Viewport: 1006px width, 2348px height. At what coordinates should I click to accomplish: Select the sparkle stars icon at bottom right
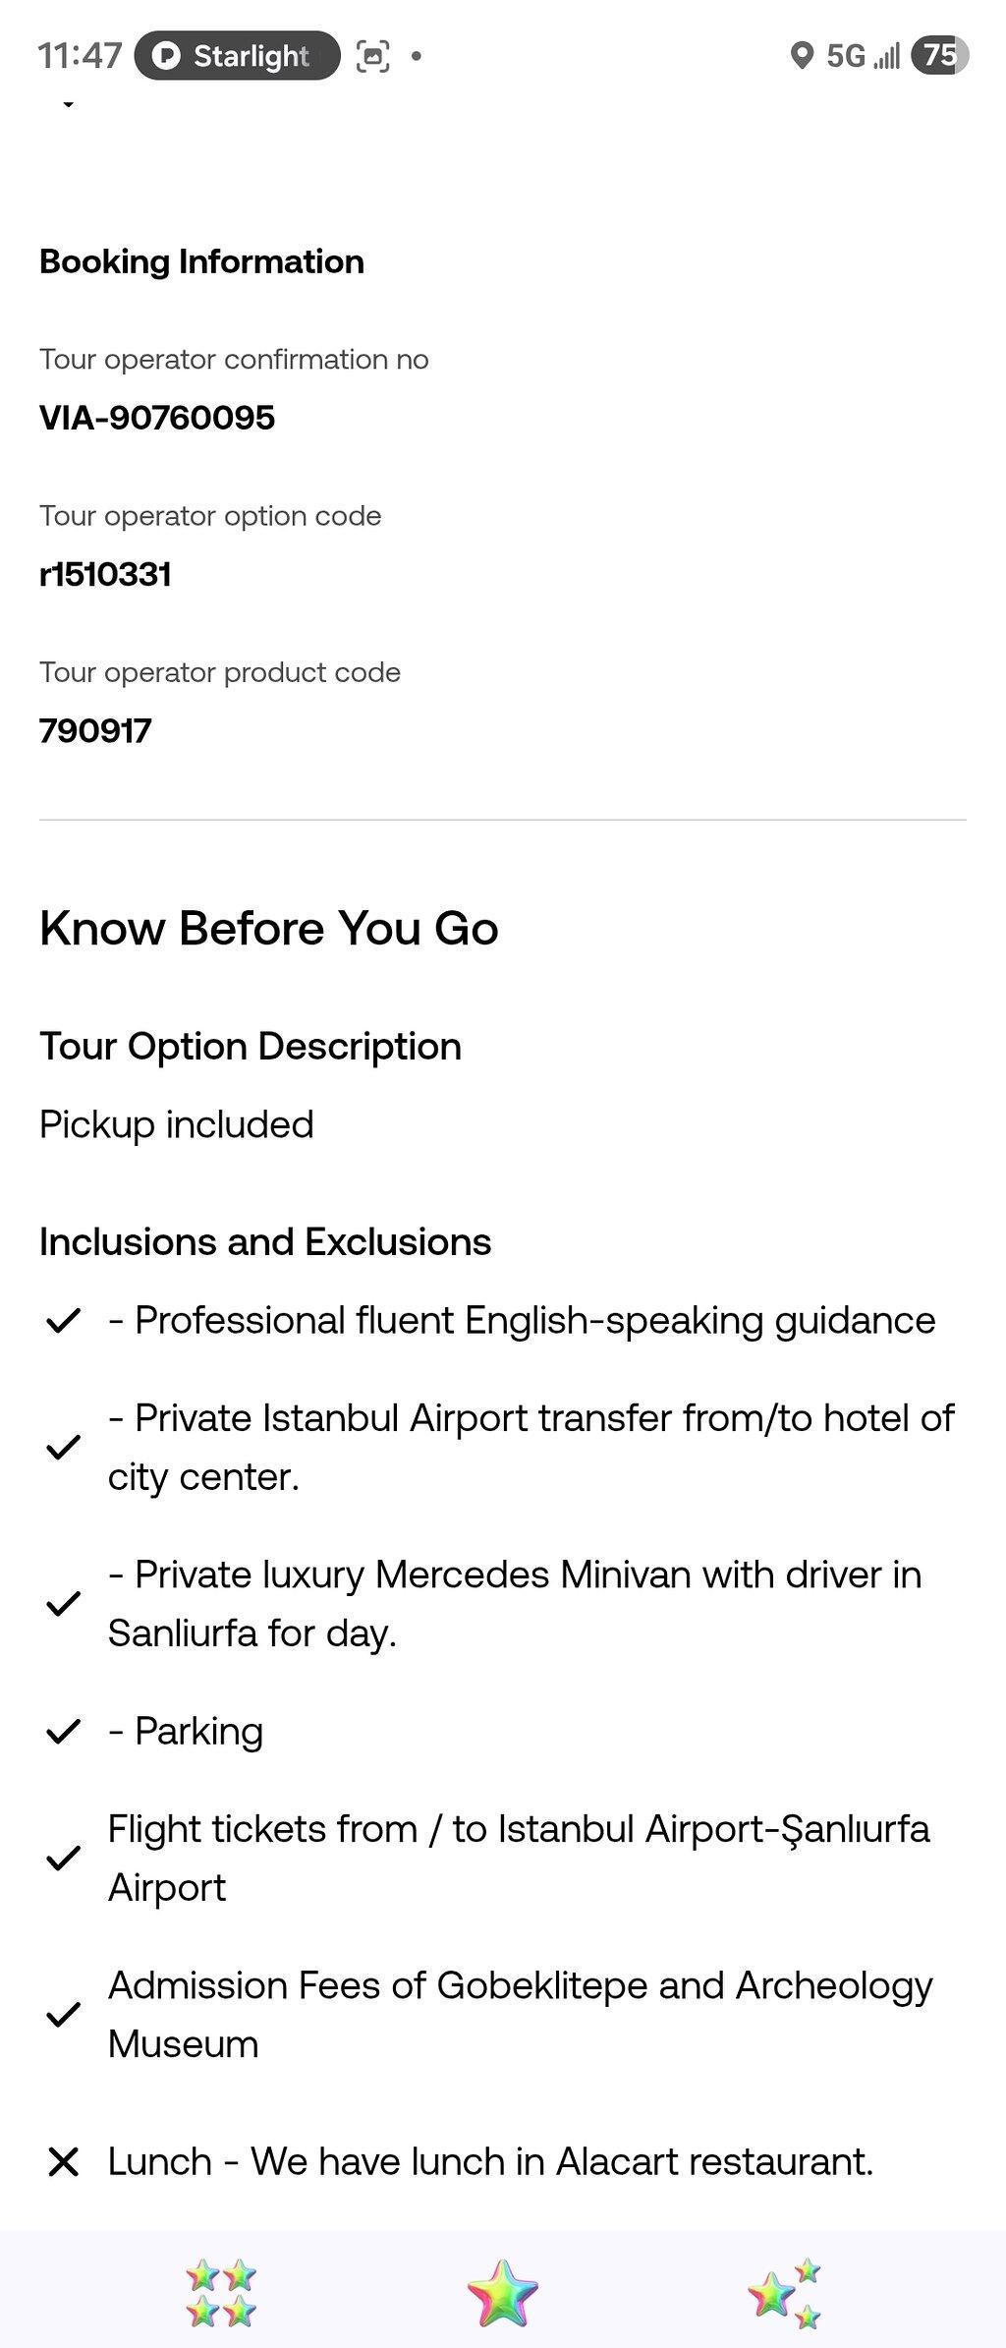coord(784,2293)
